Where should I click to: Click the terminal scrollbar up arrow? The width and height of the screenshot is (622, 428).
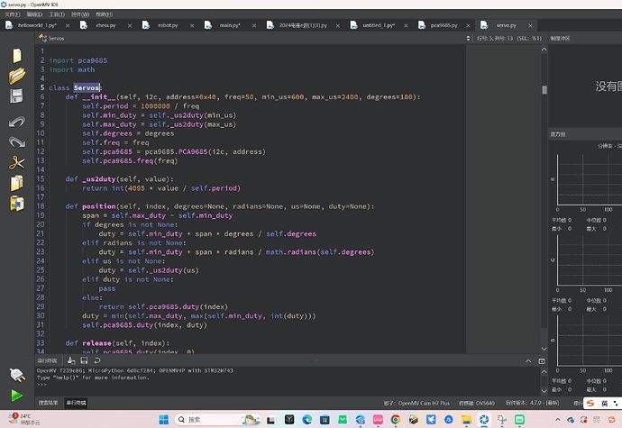544,371
